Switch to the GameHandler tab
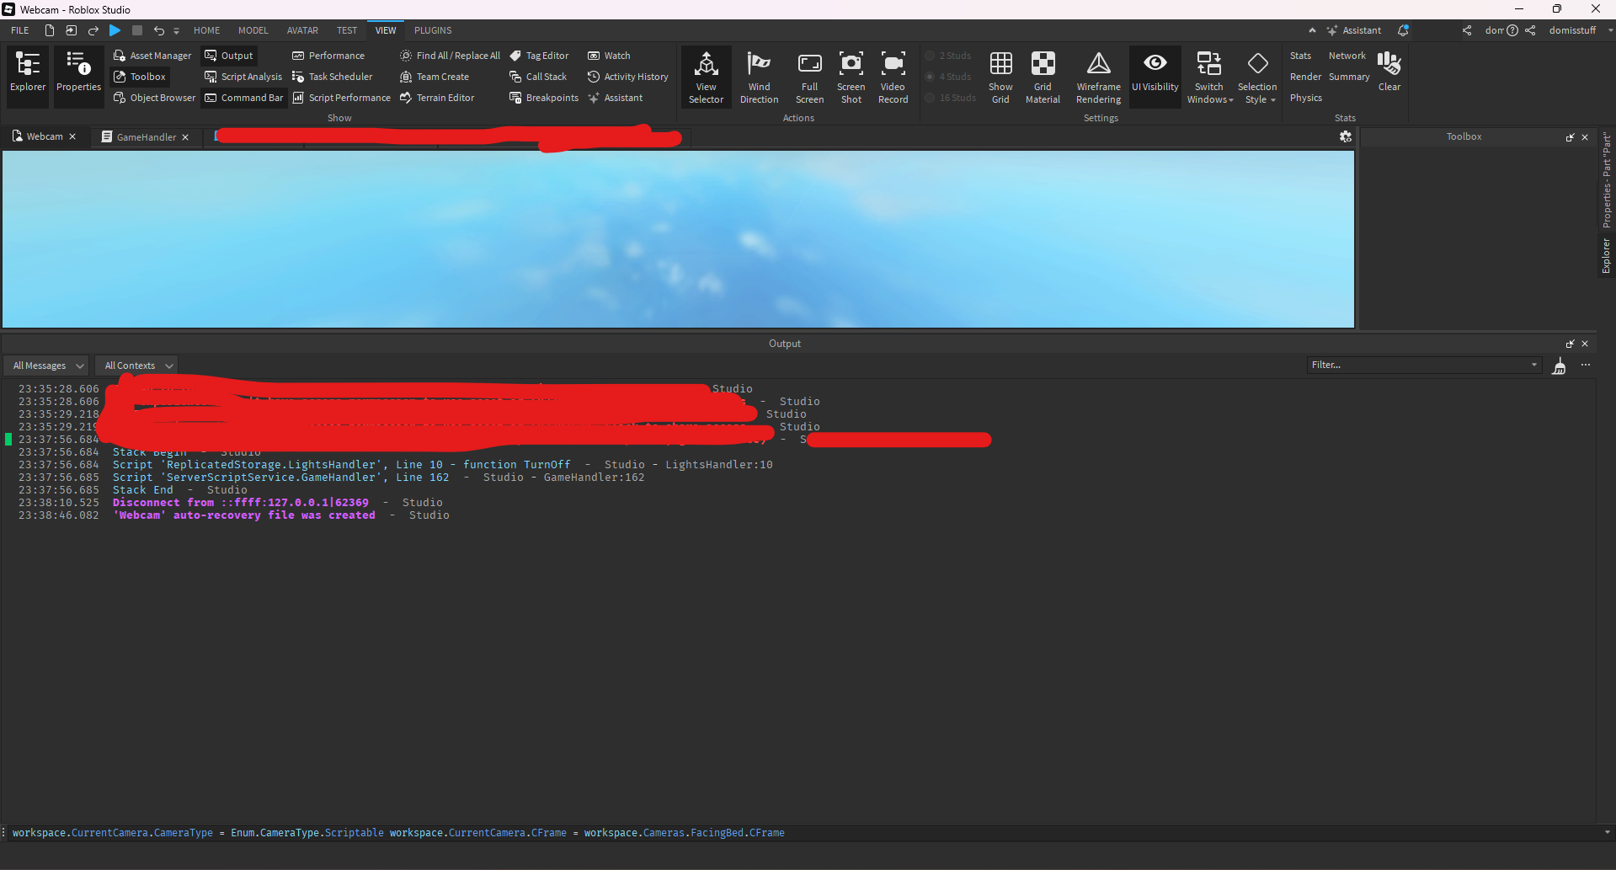This screenshot has width=1616, height=870. [145, 136]
